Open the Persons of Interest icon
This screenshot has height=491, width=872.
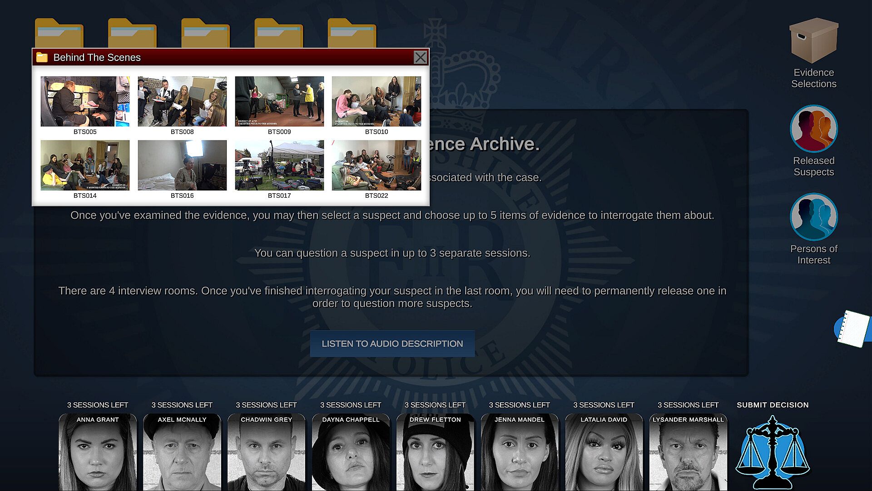click(x=813, y=217)
